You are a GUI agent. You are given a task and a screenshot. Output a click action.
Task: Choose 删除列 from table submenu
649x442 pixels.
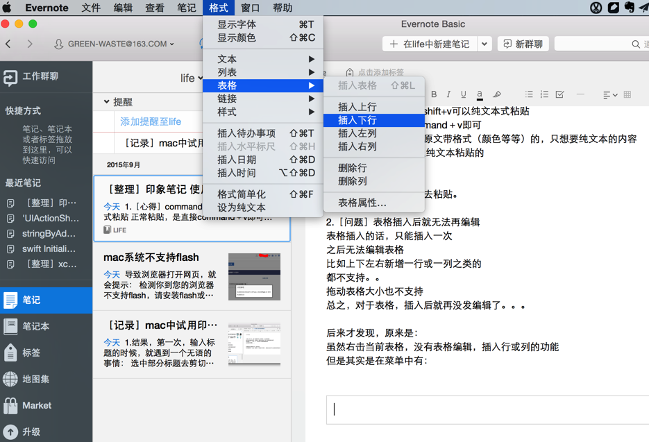(x=374, y=181)
